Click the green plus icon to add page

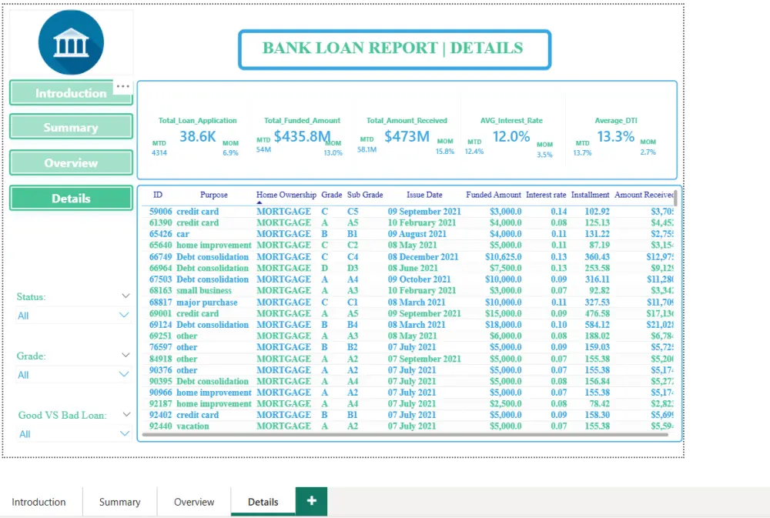click(311, 500)
